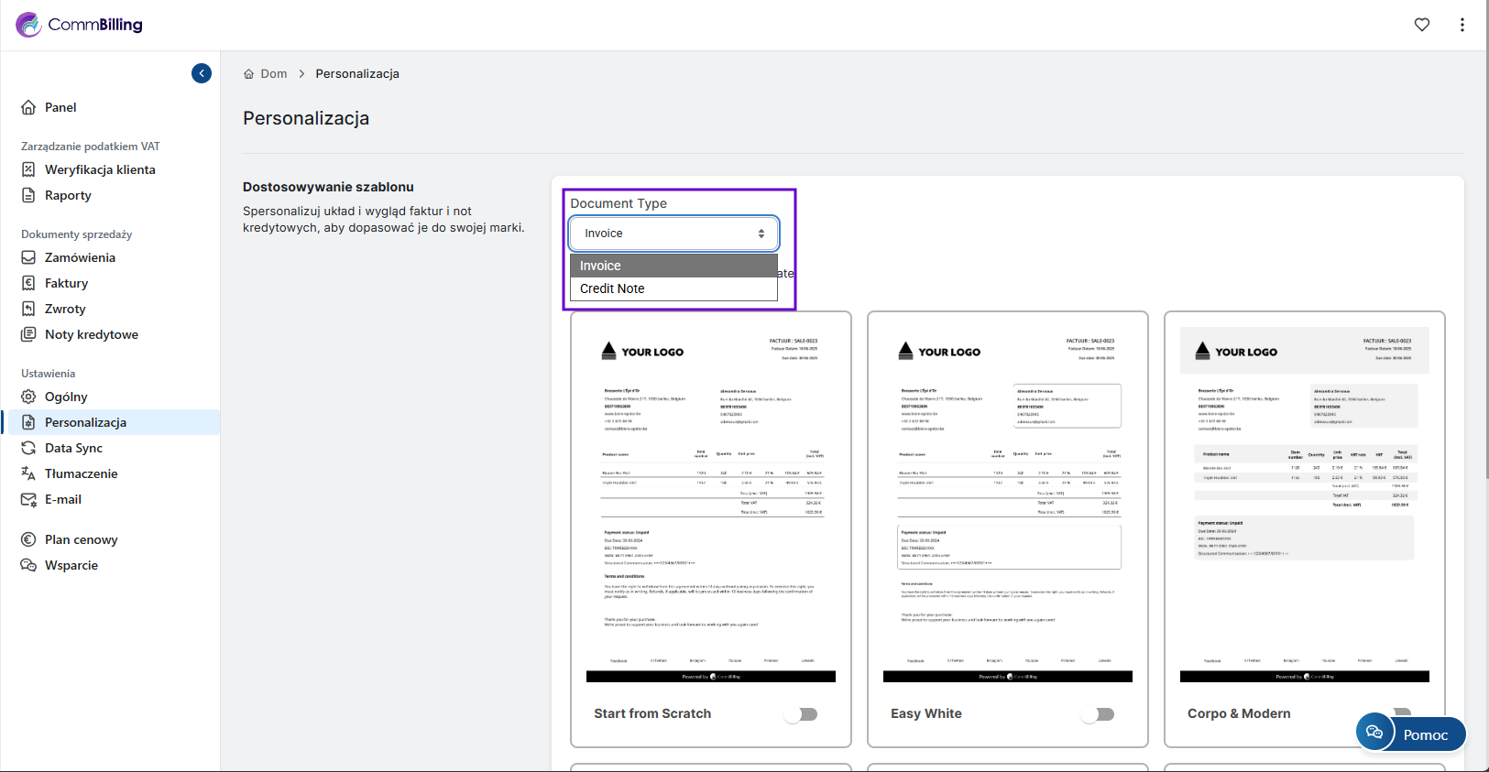Open the three-dot options menu
The width and height of the screenshot is (1489, 772).
pyautogui.click(x=1462, y=25)
